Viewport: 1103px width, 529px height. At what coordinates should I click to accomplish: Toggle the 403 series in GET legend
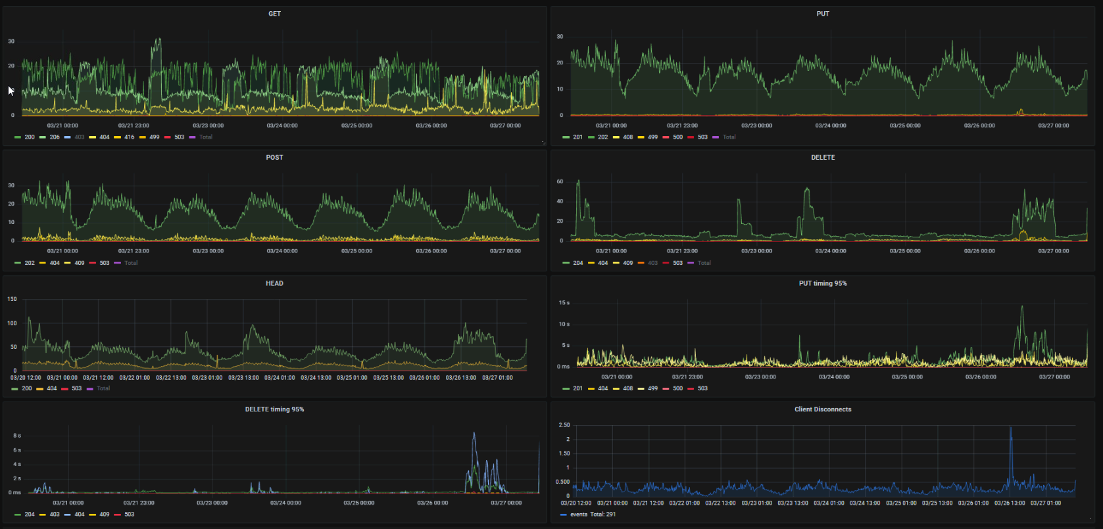point(80,137)
